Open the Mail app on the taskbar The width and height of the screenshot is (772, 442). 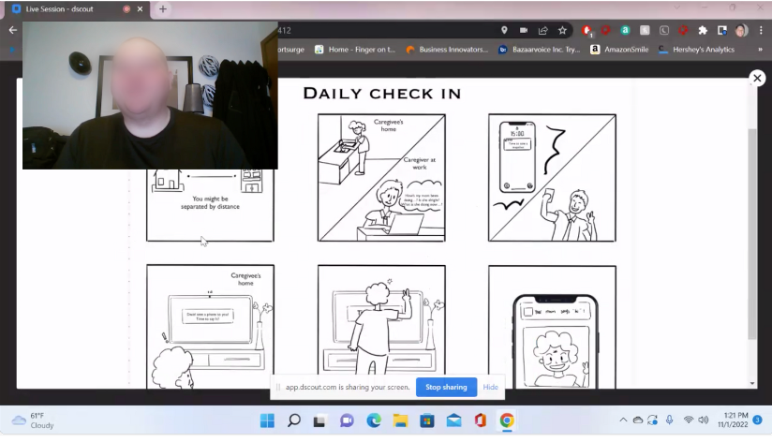454,420
